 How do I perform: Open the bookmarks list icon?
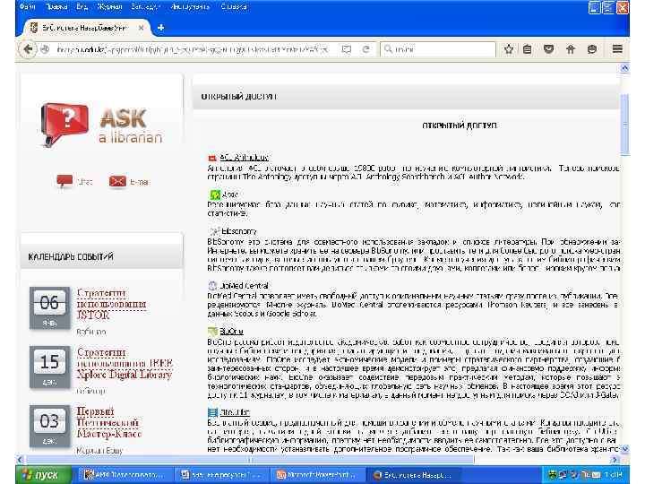527,49
